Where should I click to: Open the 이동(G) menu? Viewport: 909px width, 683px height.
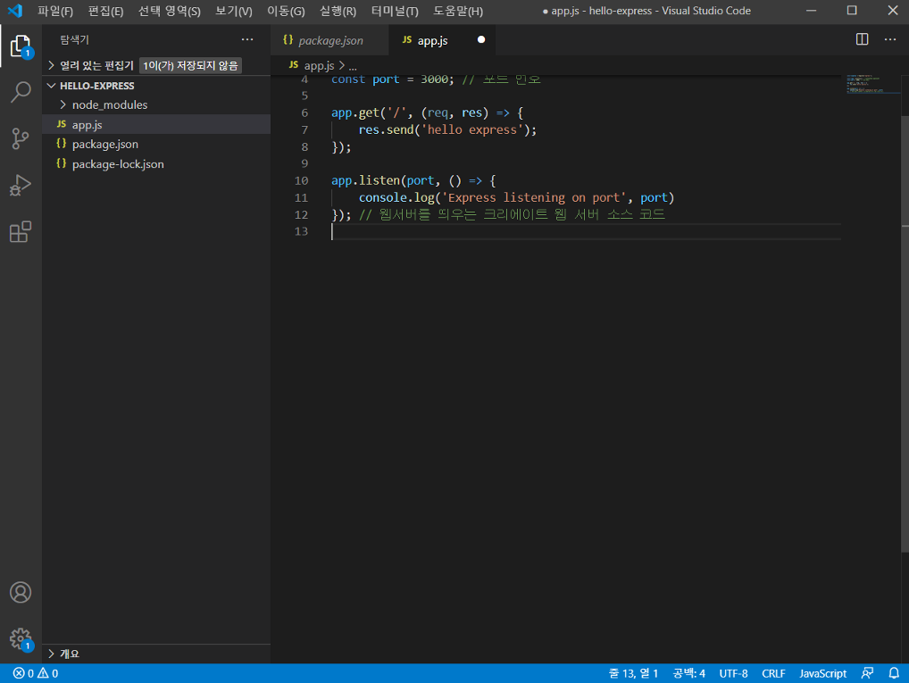click(x=286, y=11)
